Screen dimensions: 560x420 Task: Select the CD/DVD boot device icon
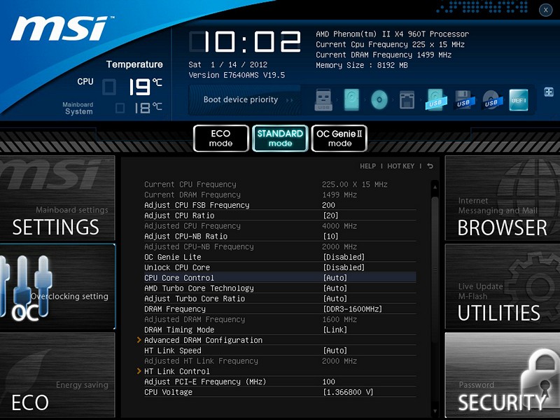pyautogui.click(x=379, y=99)
